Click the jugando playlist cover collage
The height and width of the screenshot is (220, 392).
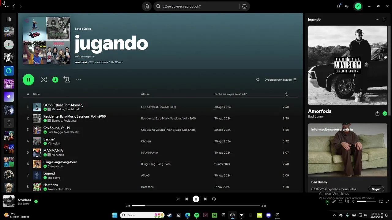pos(46,40)
